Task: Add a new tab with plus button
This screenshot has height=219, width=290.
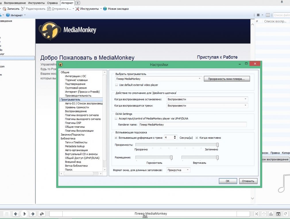Action: pyautogui.click(x=78, y=3)
